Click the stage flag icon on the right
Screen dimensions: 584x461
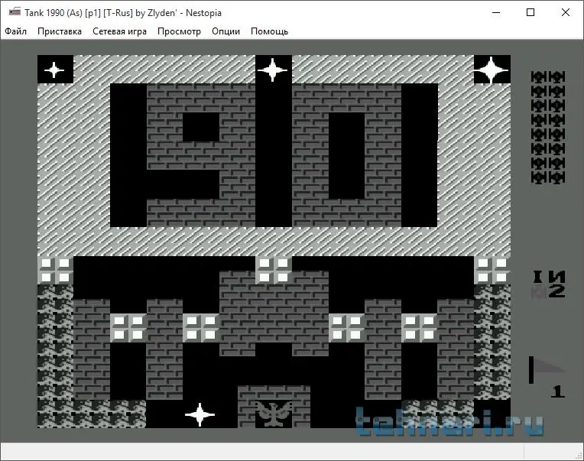[546, 370]
